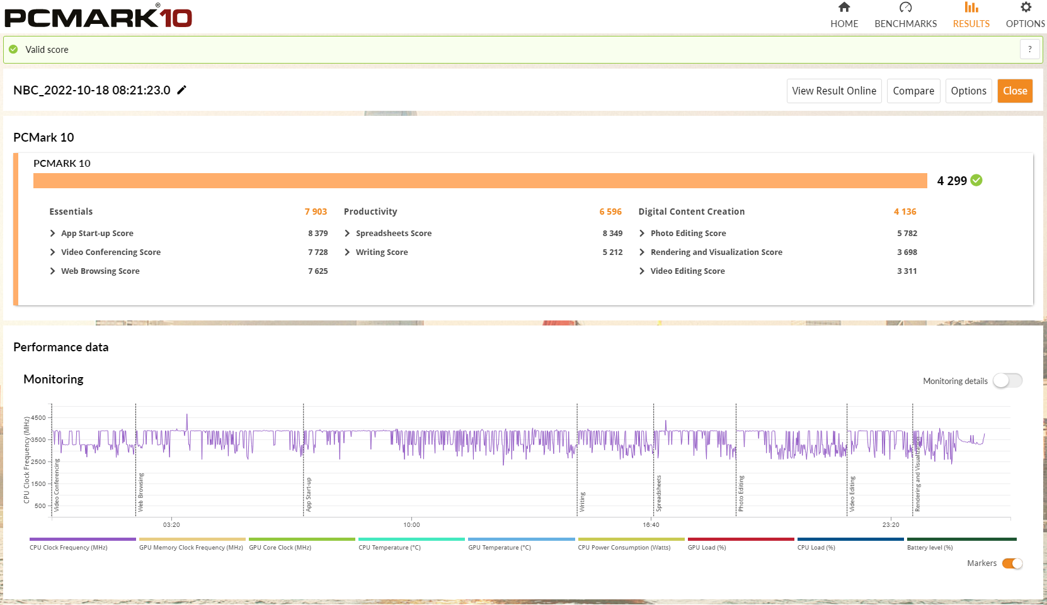Select the RESULTS tab

971,16
